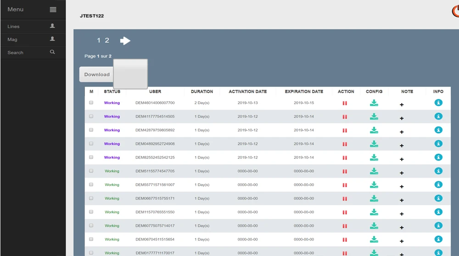Download config for DEM46014006007700
Screen dimensions: 459x256
(x=374, y=103)
